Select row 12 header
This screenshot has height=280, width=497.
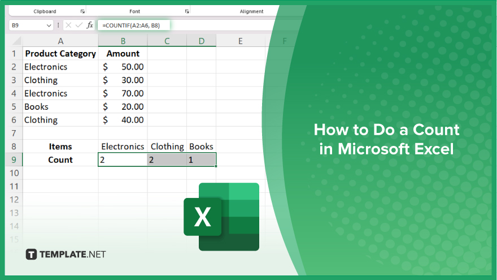pyautogui.click(x=14, y=200)
